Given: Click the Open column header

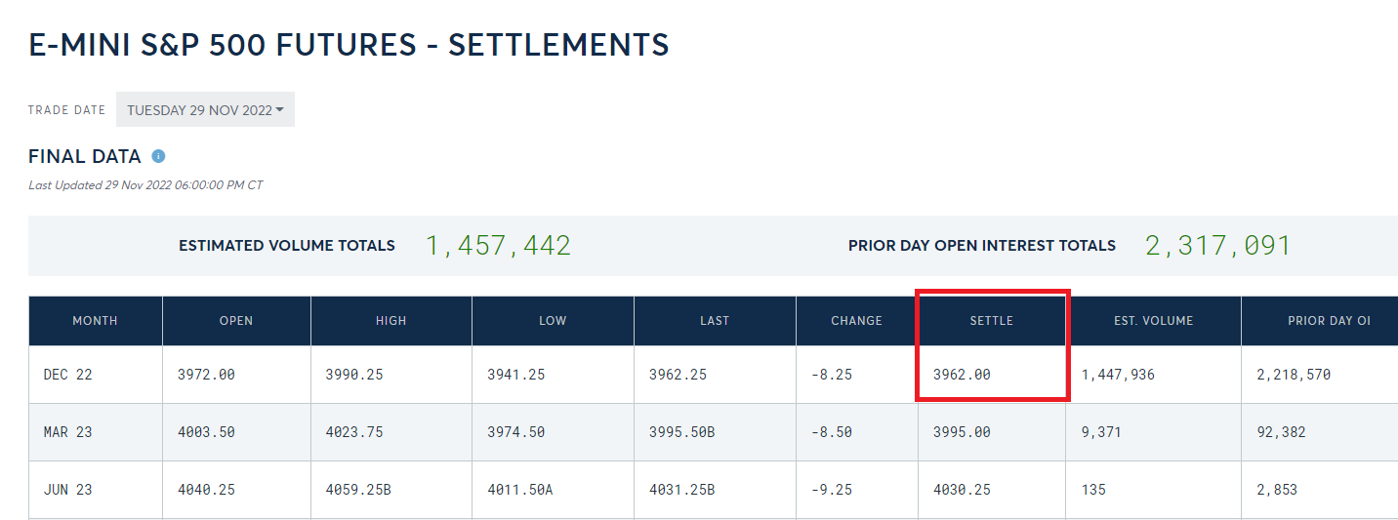Looking at the screenshot, I should click(236, 321).
